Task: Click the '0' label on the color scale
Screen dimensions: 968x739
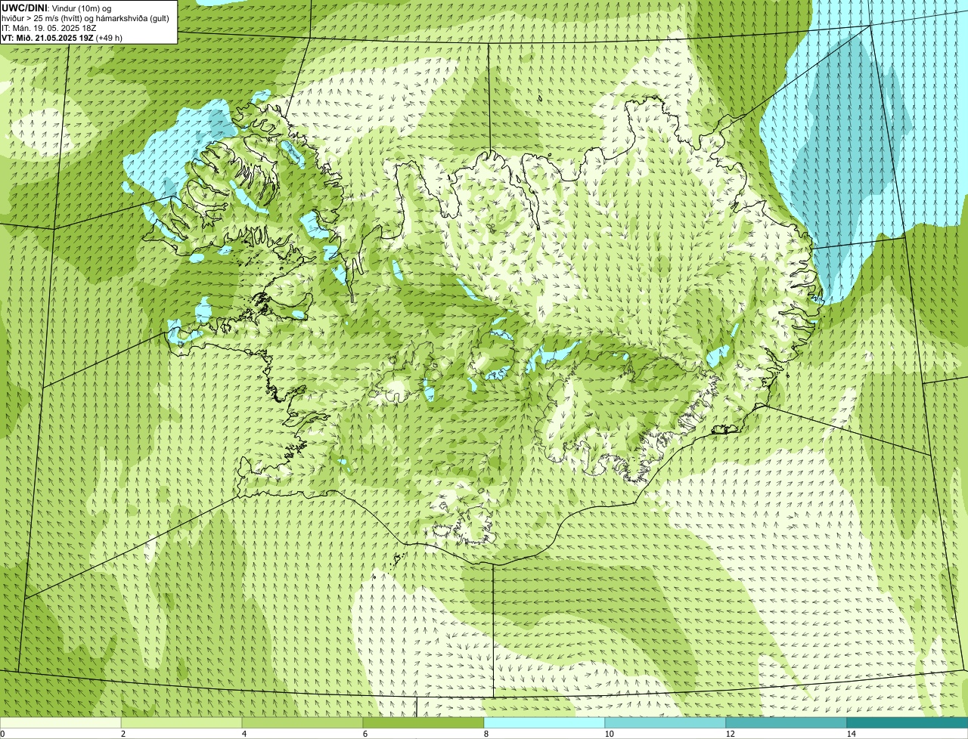Action: click(3, 734)
